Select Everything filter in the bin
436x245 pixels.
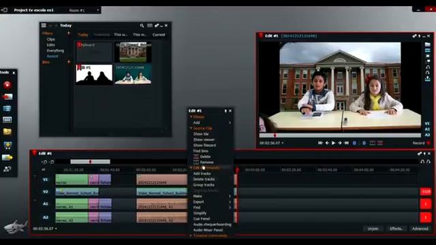point(55,50)
